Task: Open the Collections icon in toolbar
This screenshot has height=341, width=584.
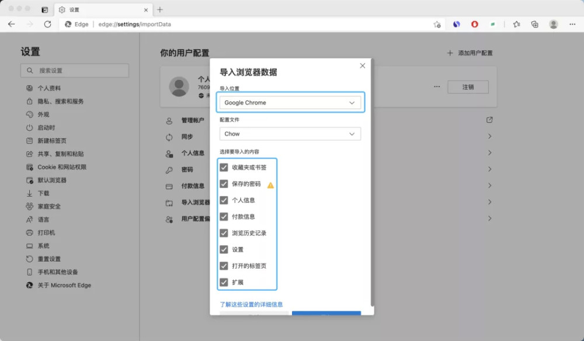Action: tap(534, 25)
